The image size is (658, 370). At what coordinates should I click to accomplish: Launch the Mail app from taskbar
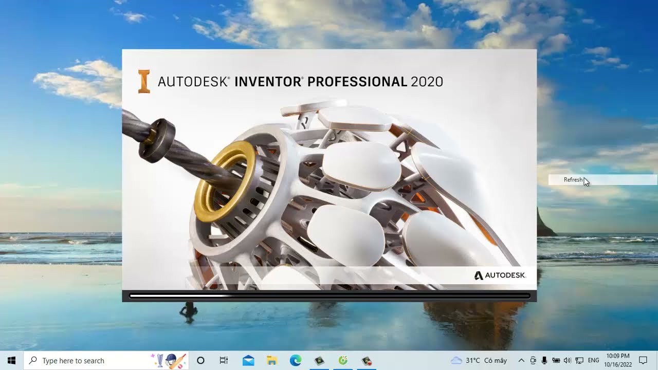[x=248, y=360]
